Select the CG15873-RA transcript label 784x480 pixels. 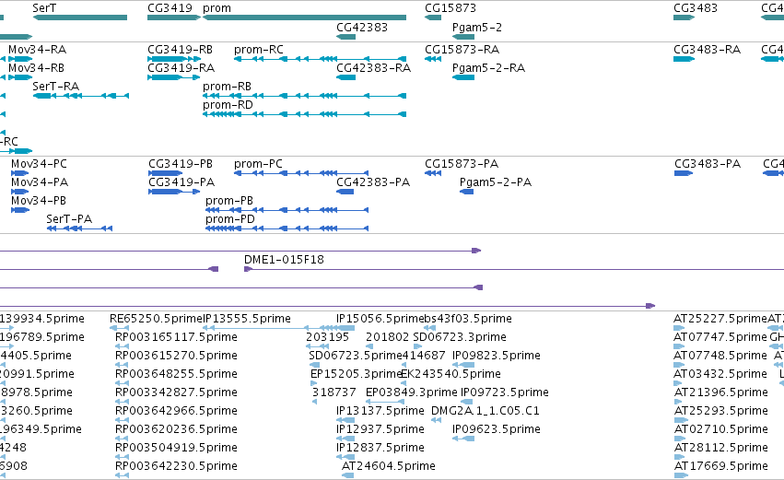pyautogui.click(x=462, y=50)
